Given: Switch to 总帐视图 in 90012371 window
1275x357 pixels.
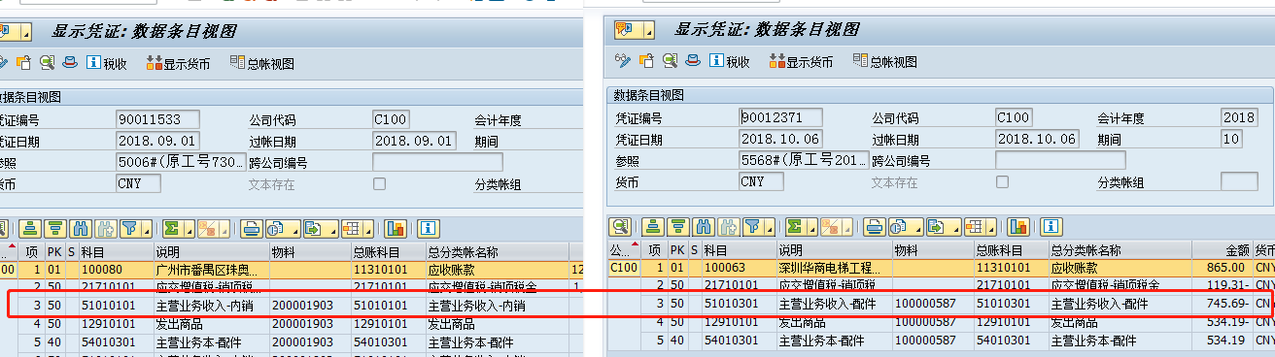Looking at the screenshot, I should 884,61.
